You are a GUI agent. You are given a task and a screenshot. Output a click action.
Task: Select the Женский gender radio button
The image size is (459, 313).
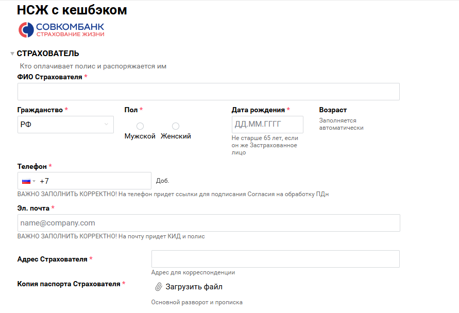click(176, 126)
